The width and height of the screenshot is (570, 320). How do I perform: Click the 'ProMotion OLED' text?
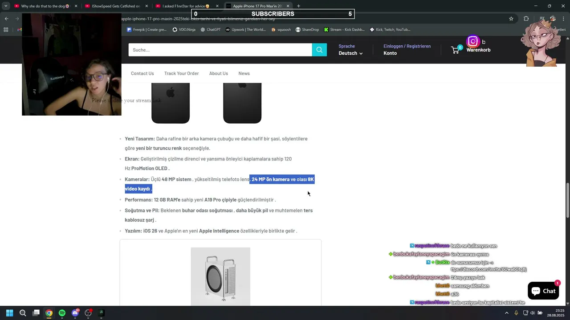tap(150, 168)
